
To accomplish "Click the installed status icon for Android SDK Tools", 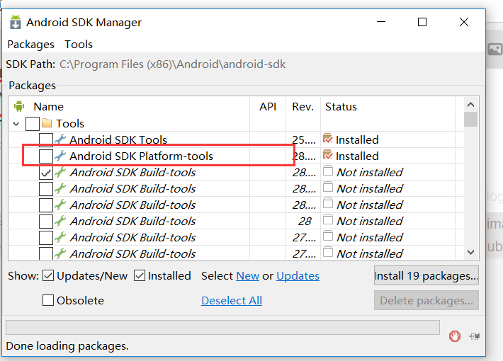I will pos(328,139).
